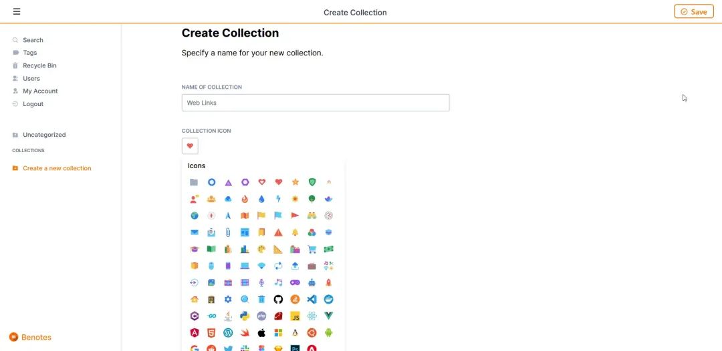
Task: Select the yellow JS icon
Action: pyautogui.click(x=295, y=316)
